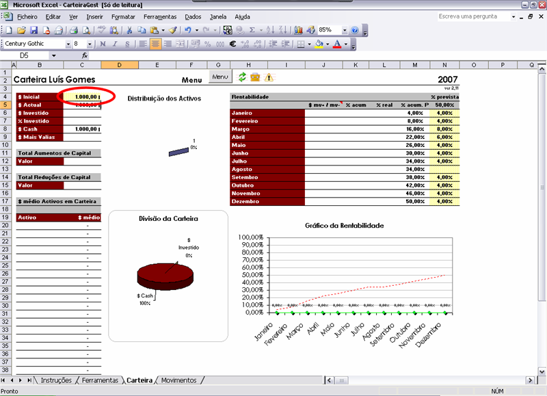The width and height of the screenshot is (547, 396).
Task: Open the fill color palette arrow
Action: click(328, 44)
